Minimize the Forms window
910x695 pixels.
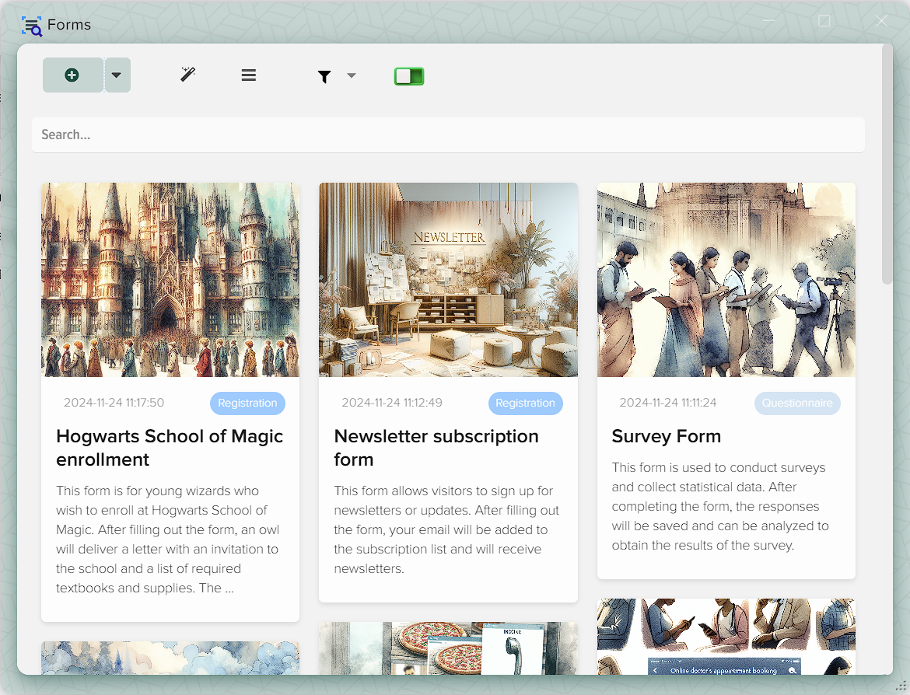(768, 21)
